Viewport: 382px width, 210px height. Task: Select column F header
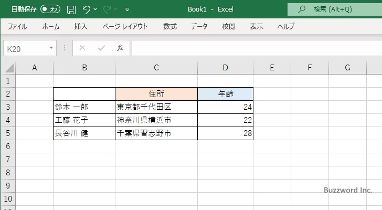click(x=310, y=68)
